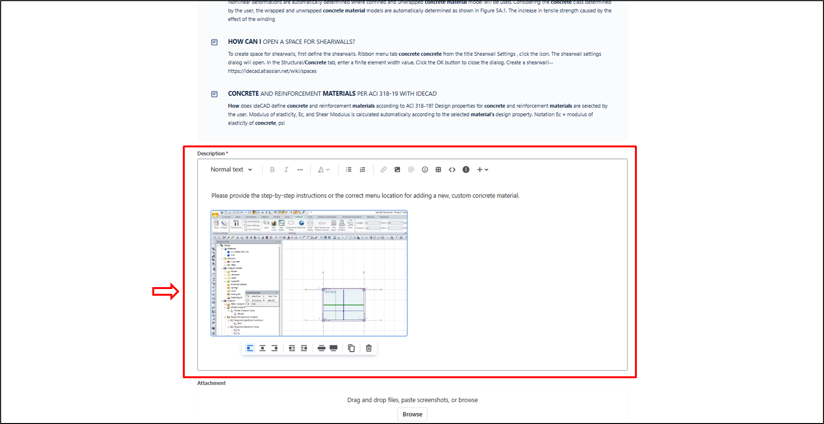Insert a bullet list

point(349,169)
